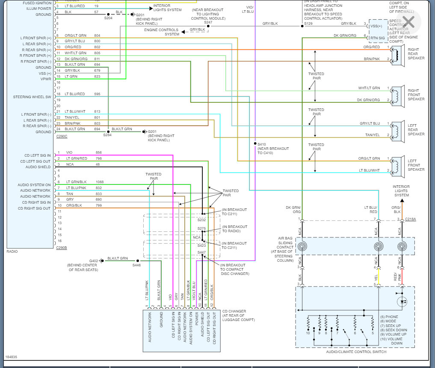The image size is (435, 368).
Task: Click the Speed Control Actuator dashed box
Action: tap(379, 30)
